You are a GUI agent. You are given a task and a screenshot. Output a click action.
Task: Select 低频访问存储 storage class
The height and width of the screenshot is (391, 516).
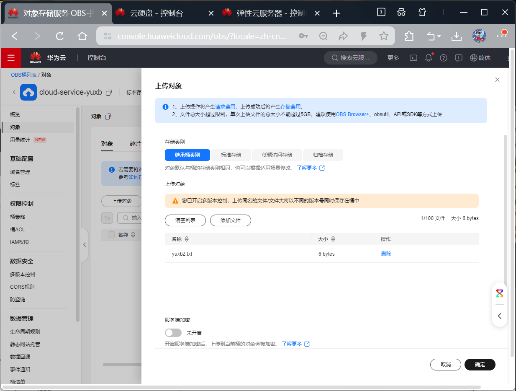[x=277, y=155]
